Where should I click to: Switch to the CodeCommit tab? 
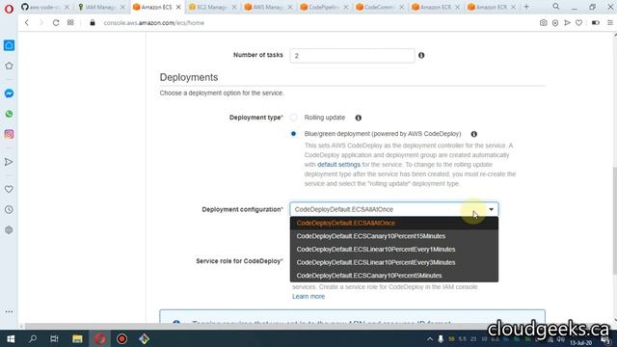378,7
